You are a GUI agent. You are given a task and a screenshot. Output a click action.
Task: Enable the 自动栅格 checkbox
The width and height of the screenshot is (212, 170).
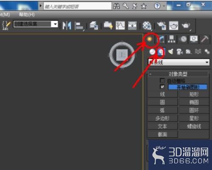[x=162, y=80]
